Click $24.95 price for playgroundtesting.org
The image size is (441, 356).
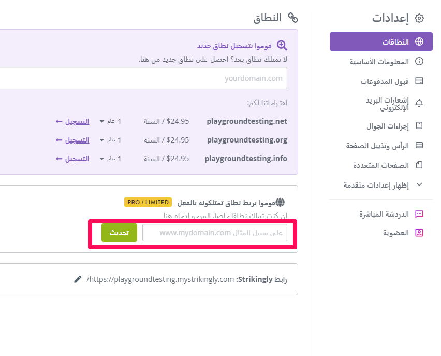pyautogui.click(x=178, y=140)
